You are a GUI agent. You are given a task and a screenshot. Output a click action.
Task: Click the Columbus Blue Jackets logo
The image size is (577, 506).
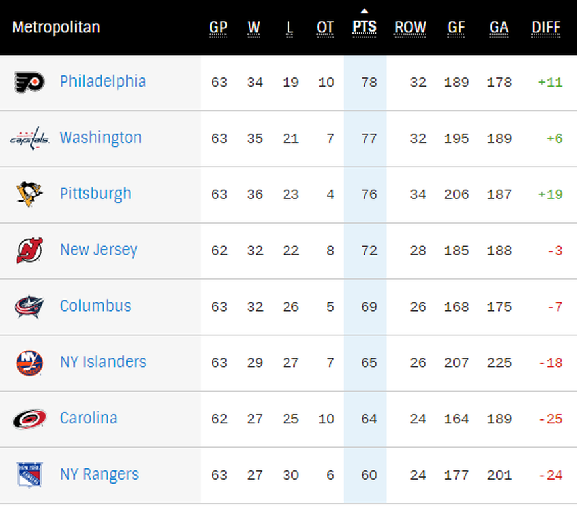coord(29,306)
